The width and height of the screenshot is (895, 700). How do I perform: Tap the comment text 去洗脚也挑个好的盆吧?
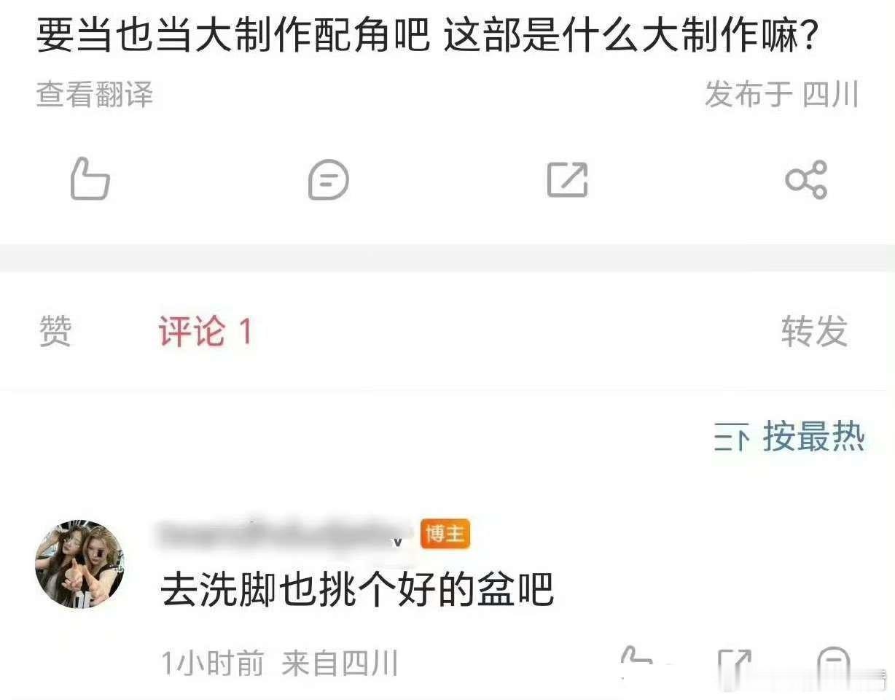[x=358, y=589]
